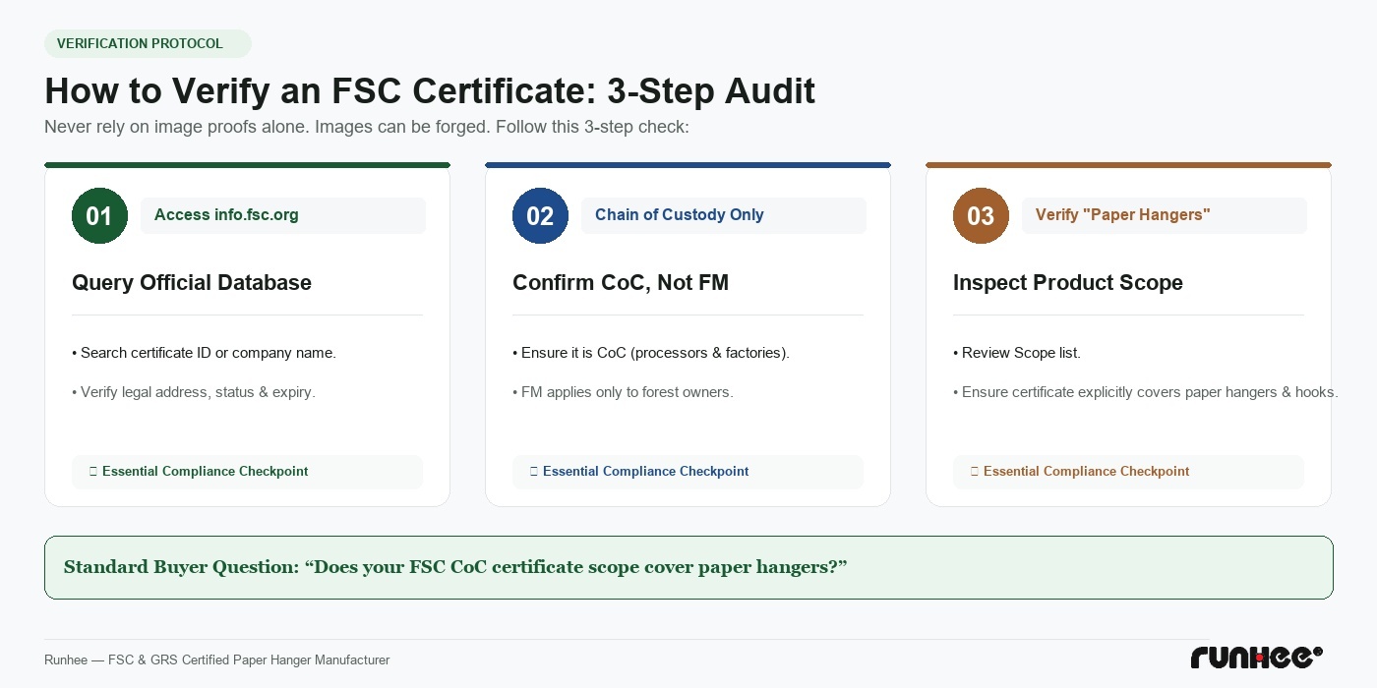Click the main title How to Verify an FSC Certificate
The width and height of the screenshot is (1377, 688).
click(430, 90)
